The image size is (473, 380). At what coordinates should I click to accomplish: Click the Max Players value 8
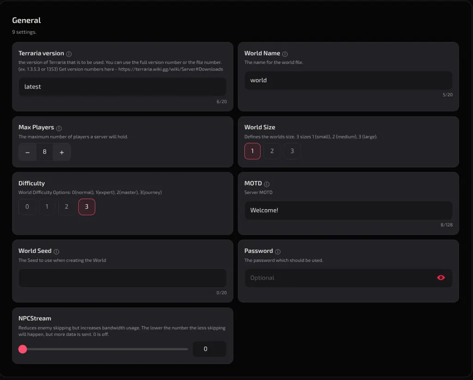(45, 152)
